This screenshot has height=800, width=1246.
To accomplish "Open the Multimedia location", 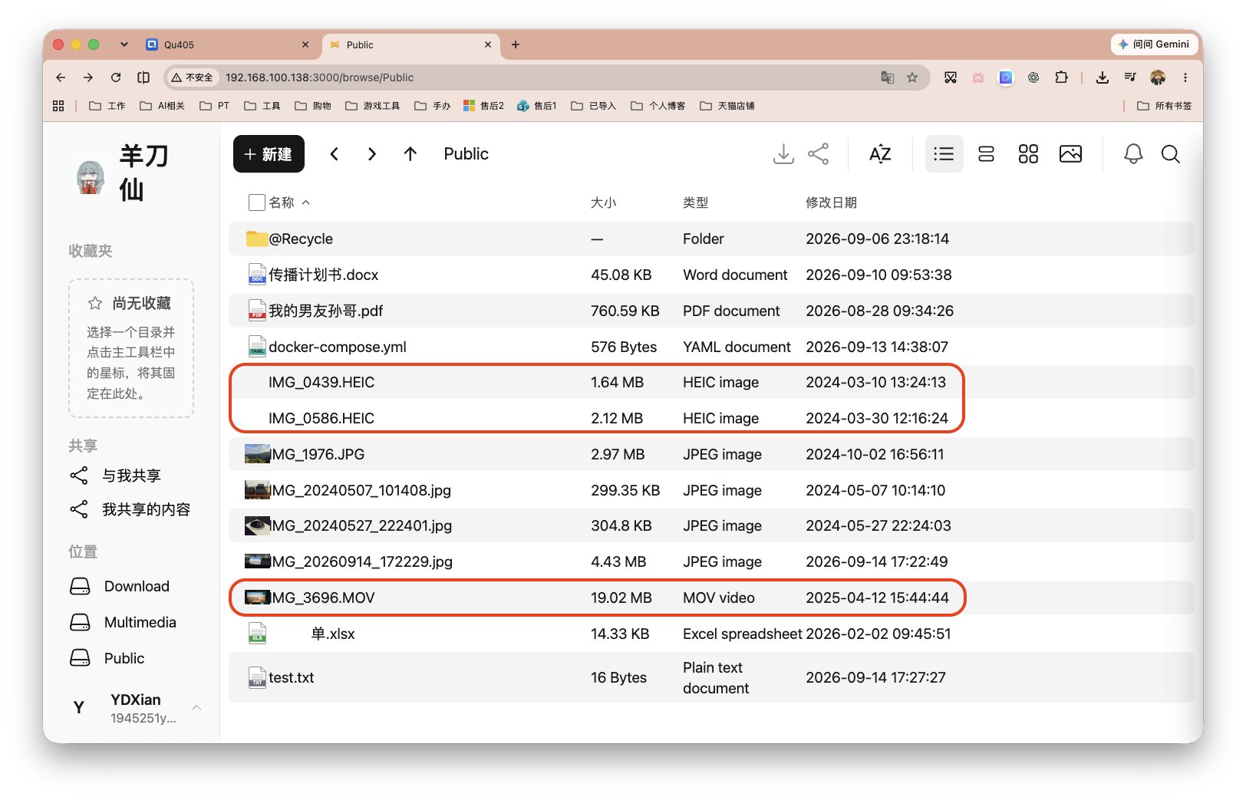I will (123, 622).
